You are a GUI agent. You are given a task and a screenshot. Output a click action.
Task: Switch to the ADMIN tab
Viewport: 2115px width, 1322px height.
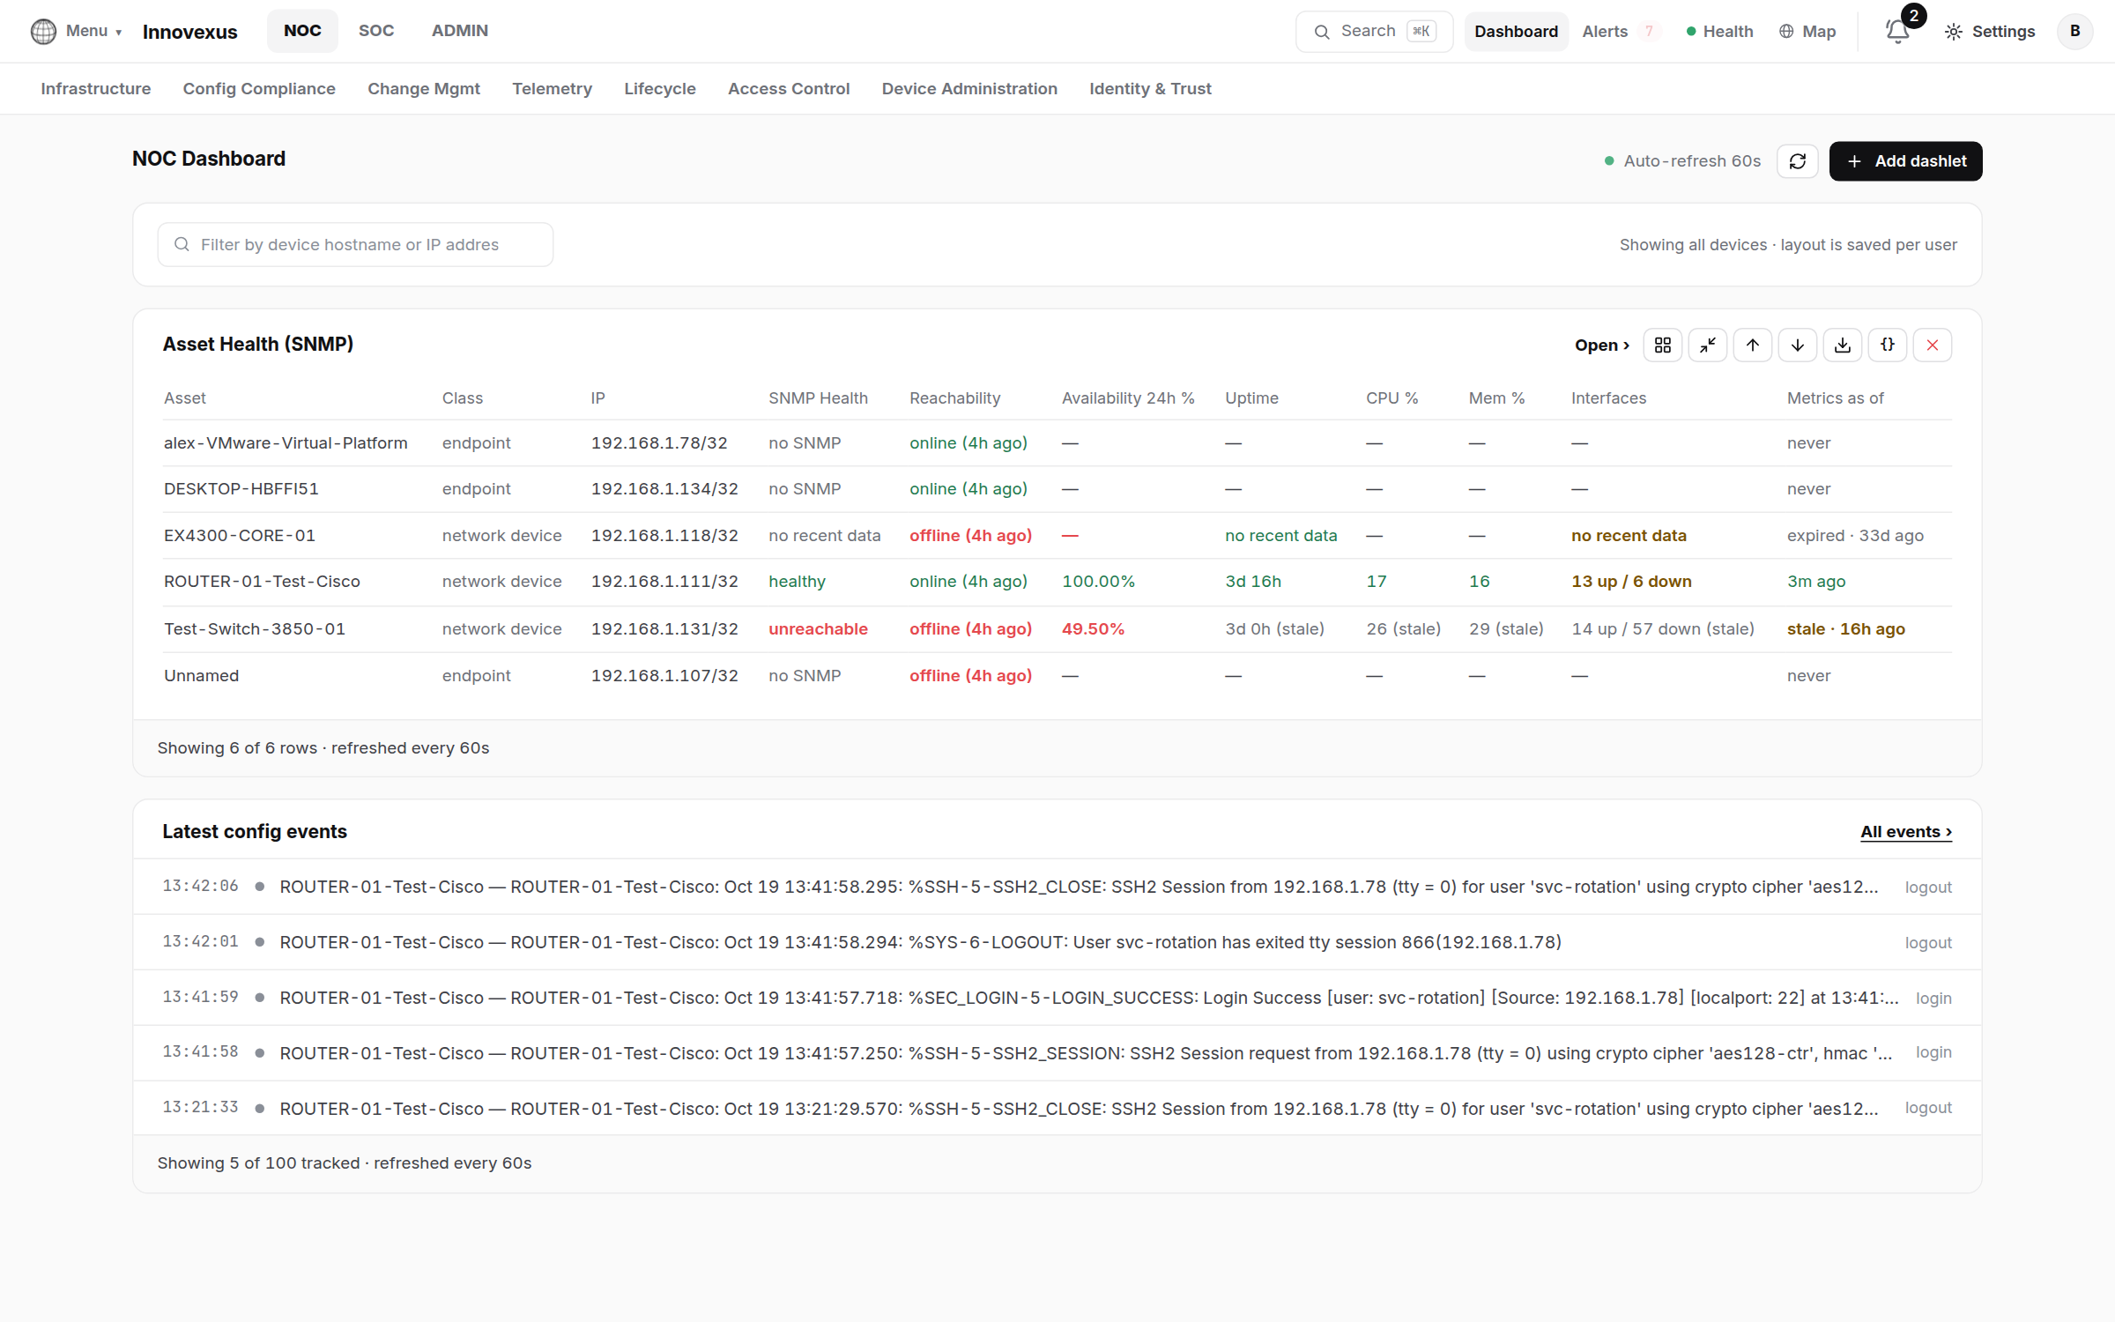pos(459,31)
